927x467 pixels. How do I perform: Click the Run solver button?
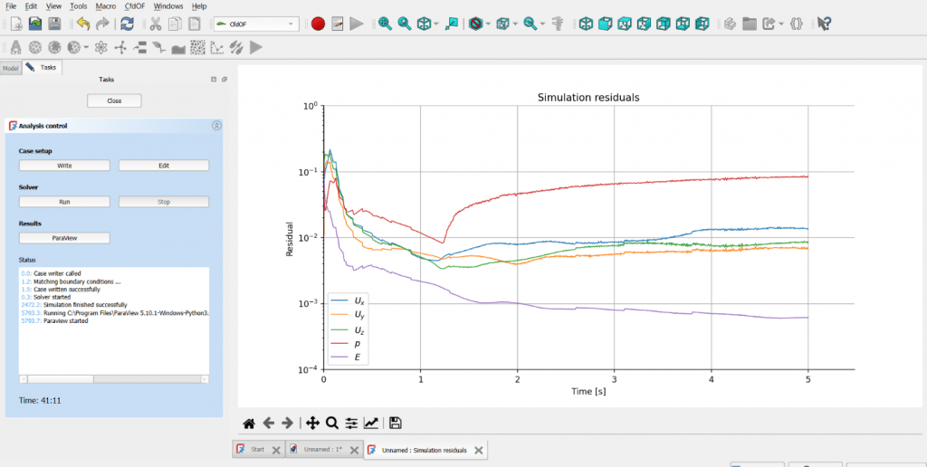(x=64, y=202)
